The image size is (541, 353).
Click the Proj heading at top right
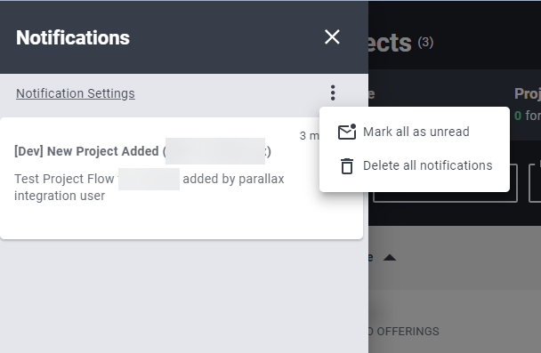pyautogui.click(x=528, y=93)
